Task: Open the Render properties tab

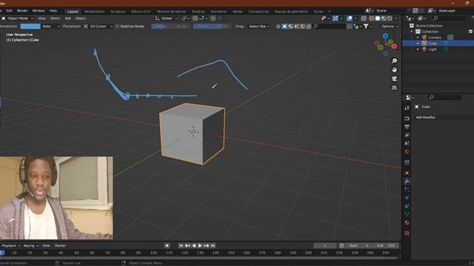Action: tap(407, 118)
